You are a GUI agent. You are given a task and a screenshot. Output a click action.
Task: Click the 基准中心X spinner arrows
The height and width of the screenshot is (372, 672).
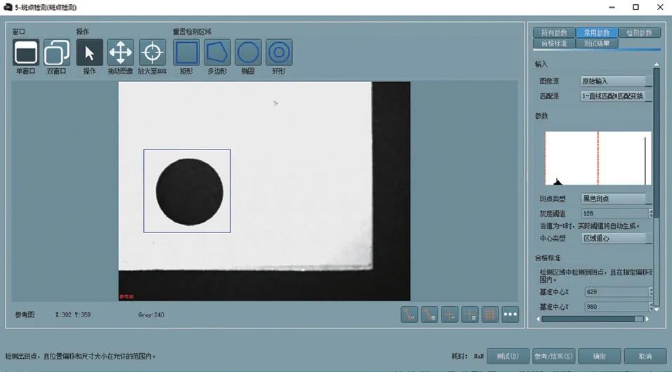(x=650, y=292)
